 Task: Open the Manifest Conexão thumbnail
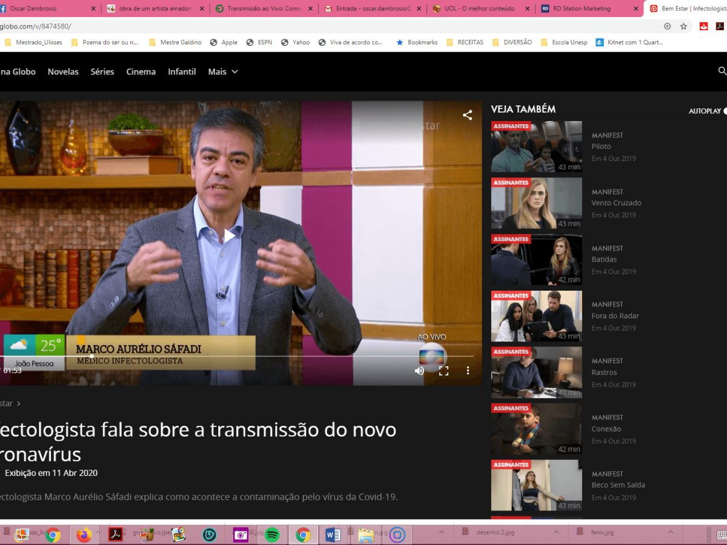pyautogui.click(x=537, y=429)
